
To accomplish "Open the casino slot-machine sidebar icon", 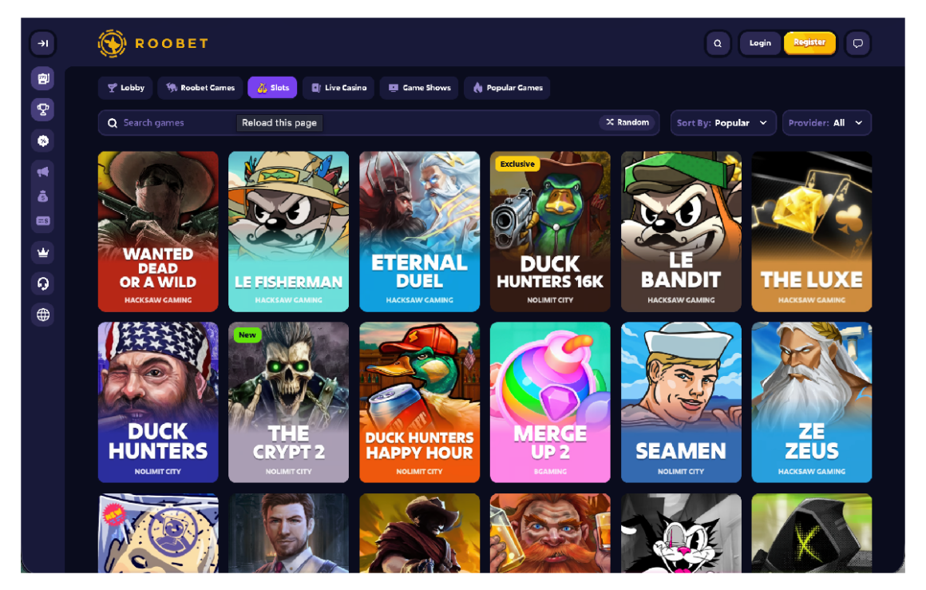I will point(43,78).
